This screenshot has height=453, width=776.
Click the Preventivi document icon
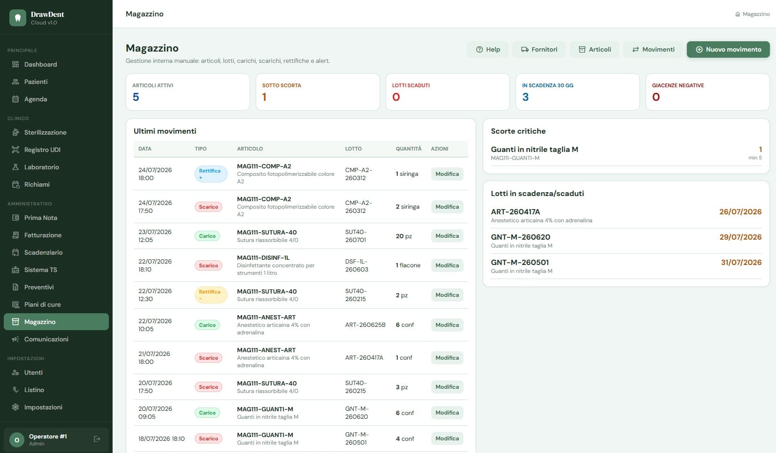(x=15, y=287)
